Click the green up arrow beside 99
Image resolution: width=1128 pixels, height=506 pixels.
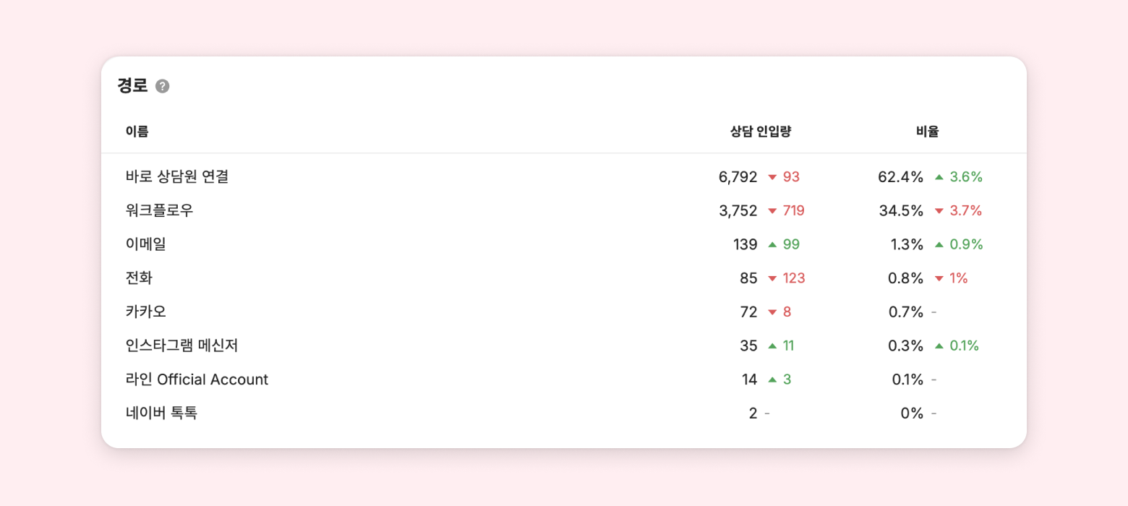772,244
